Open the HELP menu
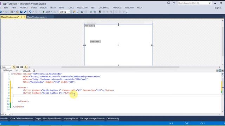Image resolution: width=225 pixels, height=126 pixels. pyautogui.click(x=139, y=8)
